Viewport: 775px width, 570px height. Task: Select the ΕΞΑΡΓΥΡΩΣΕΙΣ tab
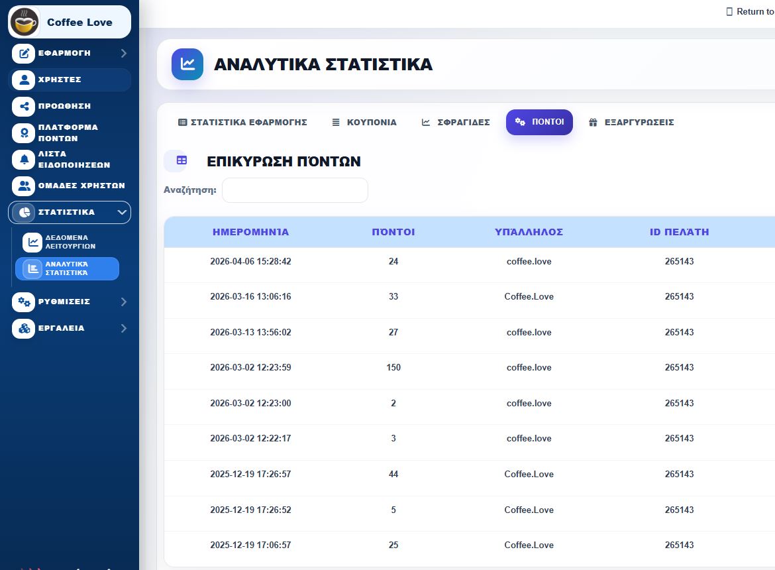pos(631,122)
